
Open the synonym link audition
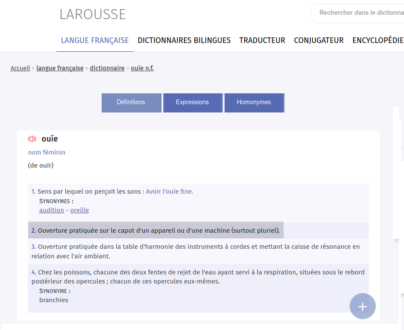coord(52,210)
